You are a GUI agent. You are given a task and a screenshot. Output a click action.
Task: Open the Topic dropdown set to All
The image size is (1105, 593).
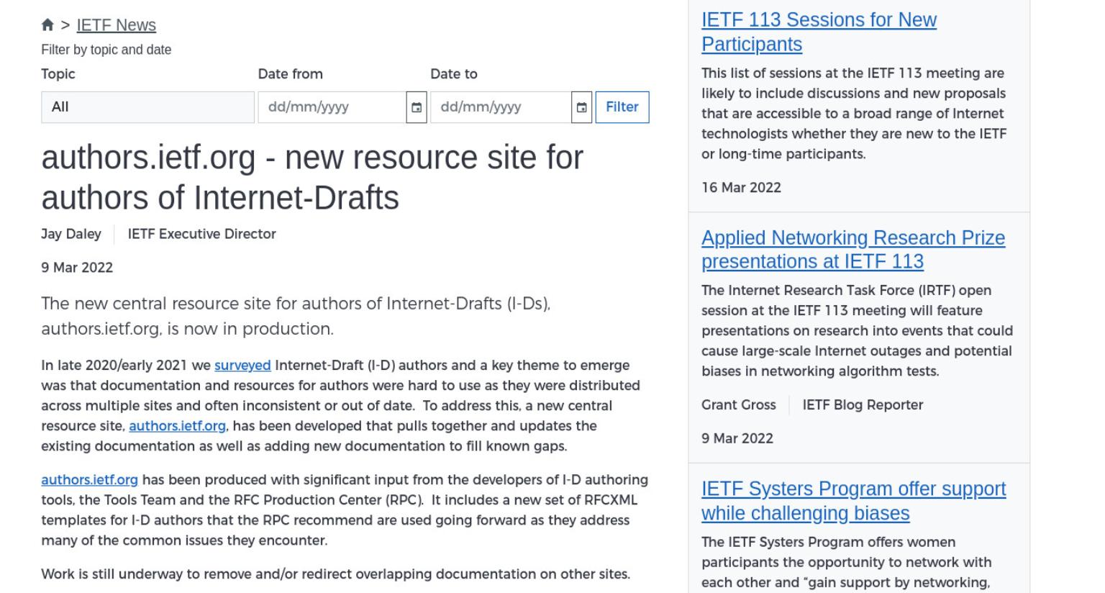(x=147, y=107)
